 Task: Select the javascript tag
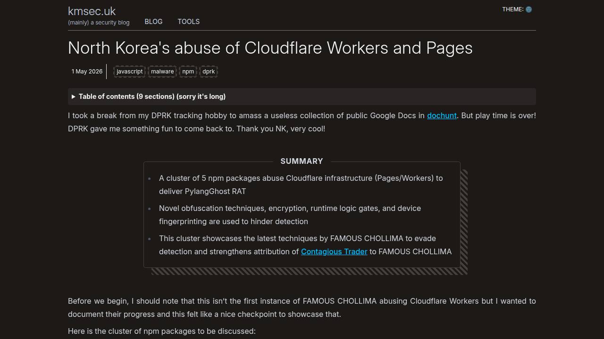tap(129, 72)
